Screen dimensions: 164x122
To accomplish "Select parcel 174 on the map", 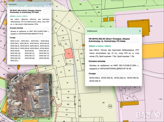I will 66,115.
